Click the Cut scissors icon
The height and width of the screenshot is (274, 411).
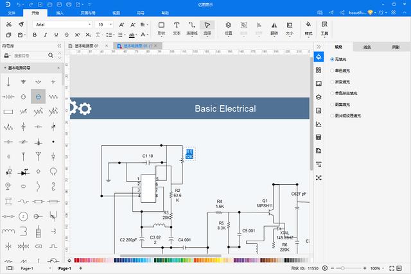(8, 24)
